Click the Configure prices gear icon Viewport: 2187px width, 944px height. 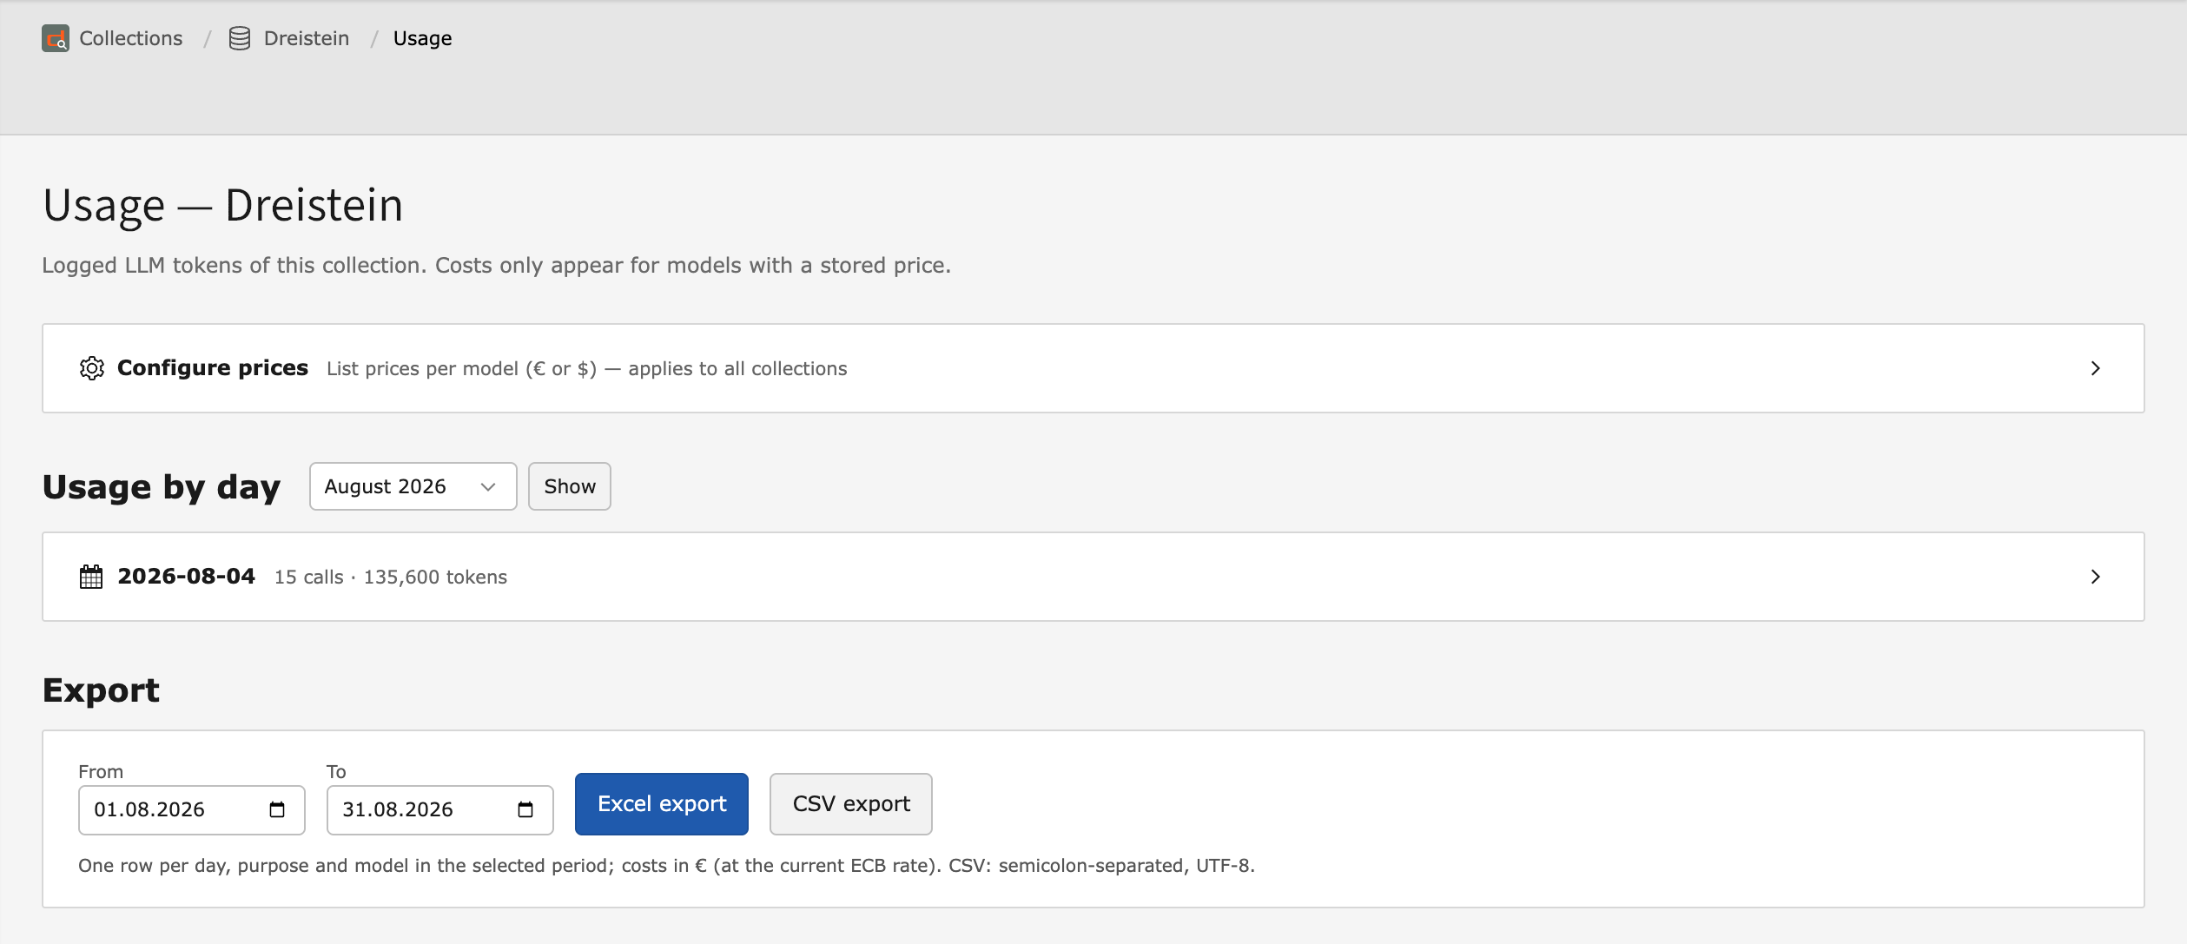(x=92, y=368)
